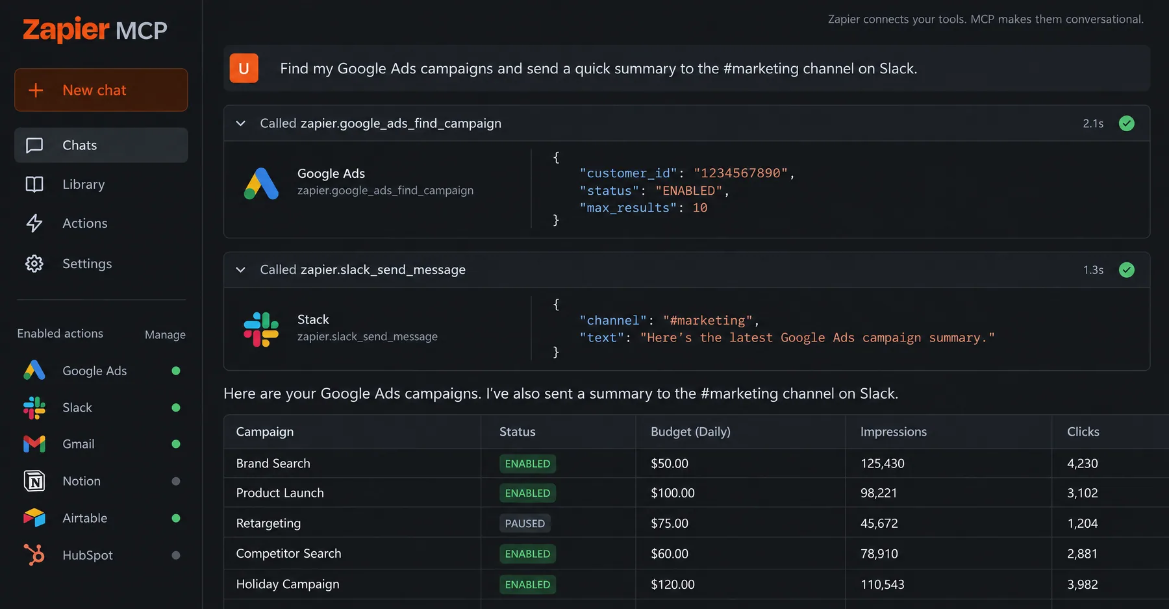Viewport: 1169px width, 609px height.
Task: Enable HubSpot action status dot
Action: 176,555
